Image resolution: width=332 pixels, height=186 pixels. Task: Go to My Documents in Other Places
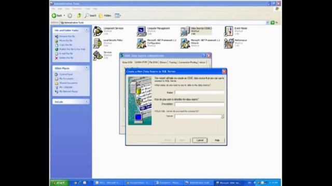pos(66,79)
